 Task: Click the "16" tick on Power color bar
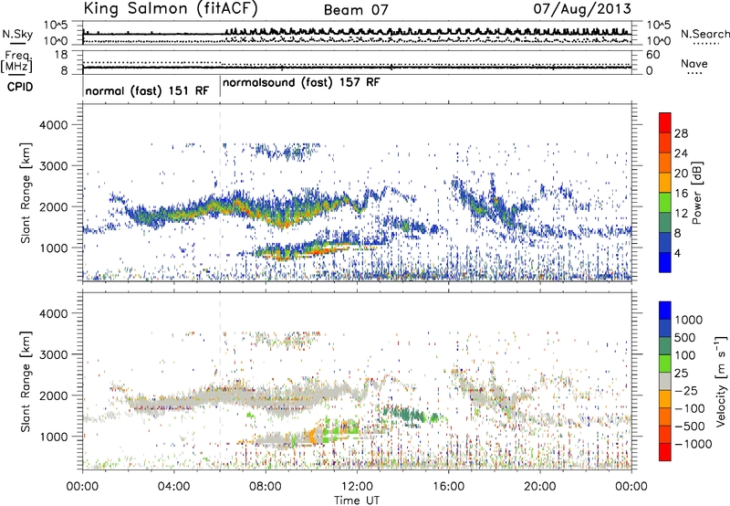tap(681, 194)
